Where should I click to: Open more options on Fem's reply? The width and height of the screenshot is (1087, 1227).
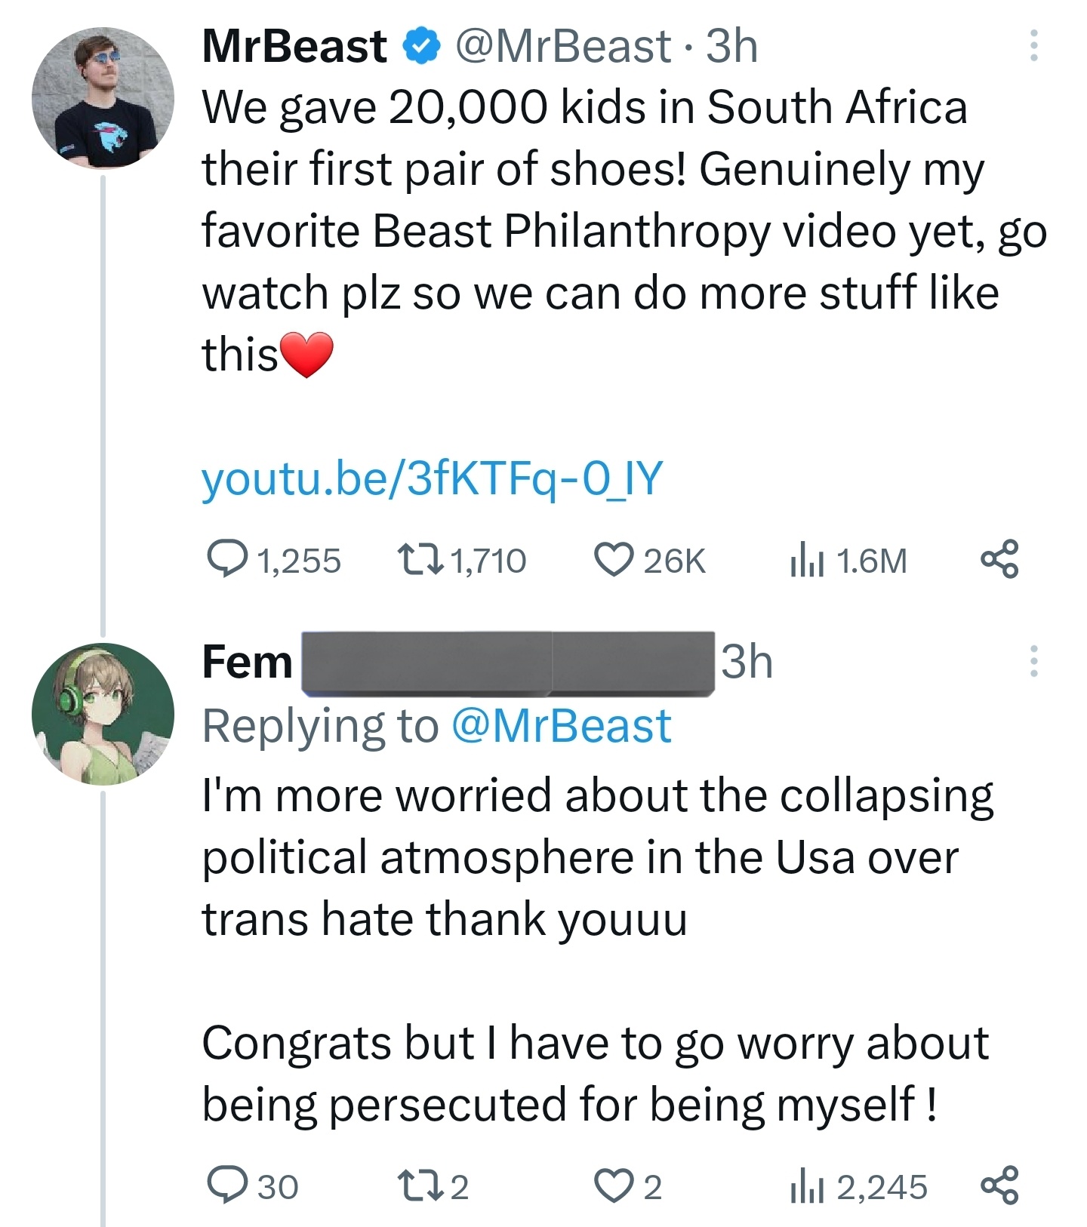pyautogui.click(x=1033, y=662)
